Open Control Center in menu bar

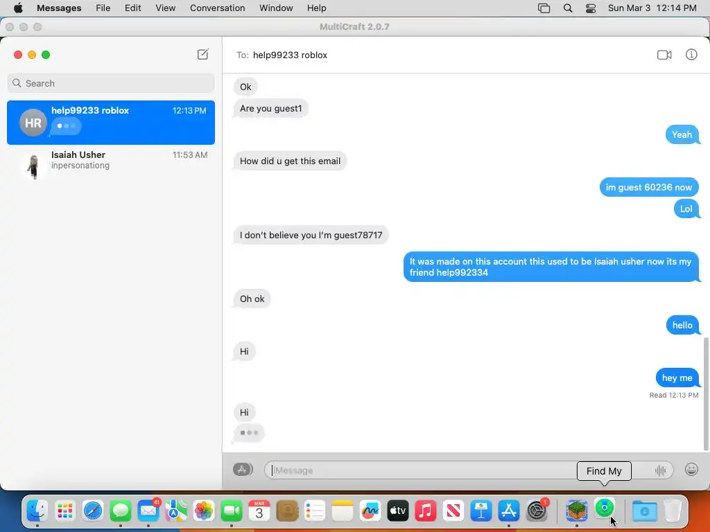(x=591, y=8)
